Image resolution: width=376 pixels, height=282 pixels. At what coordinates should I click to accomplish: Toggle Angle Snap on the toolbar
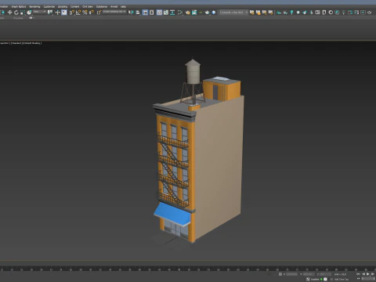(78, 13)
